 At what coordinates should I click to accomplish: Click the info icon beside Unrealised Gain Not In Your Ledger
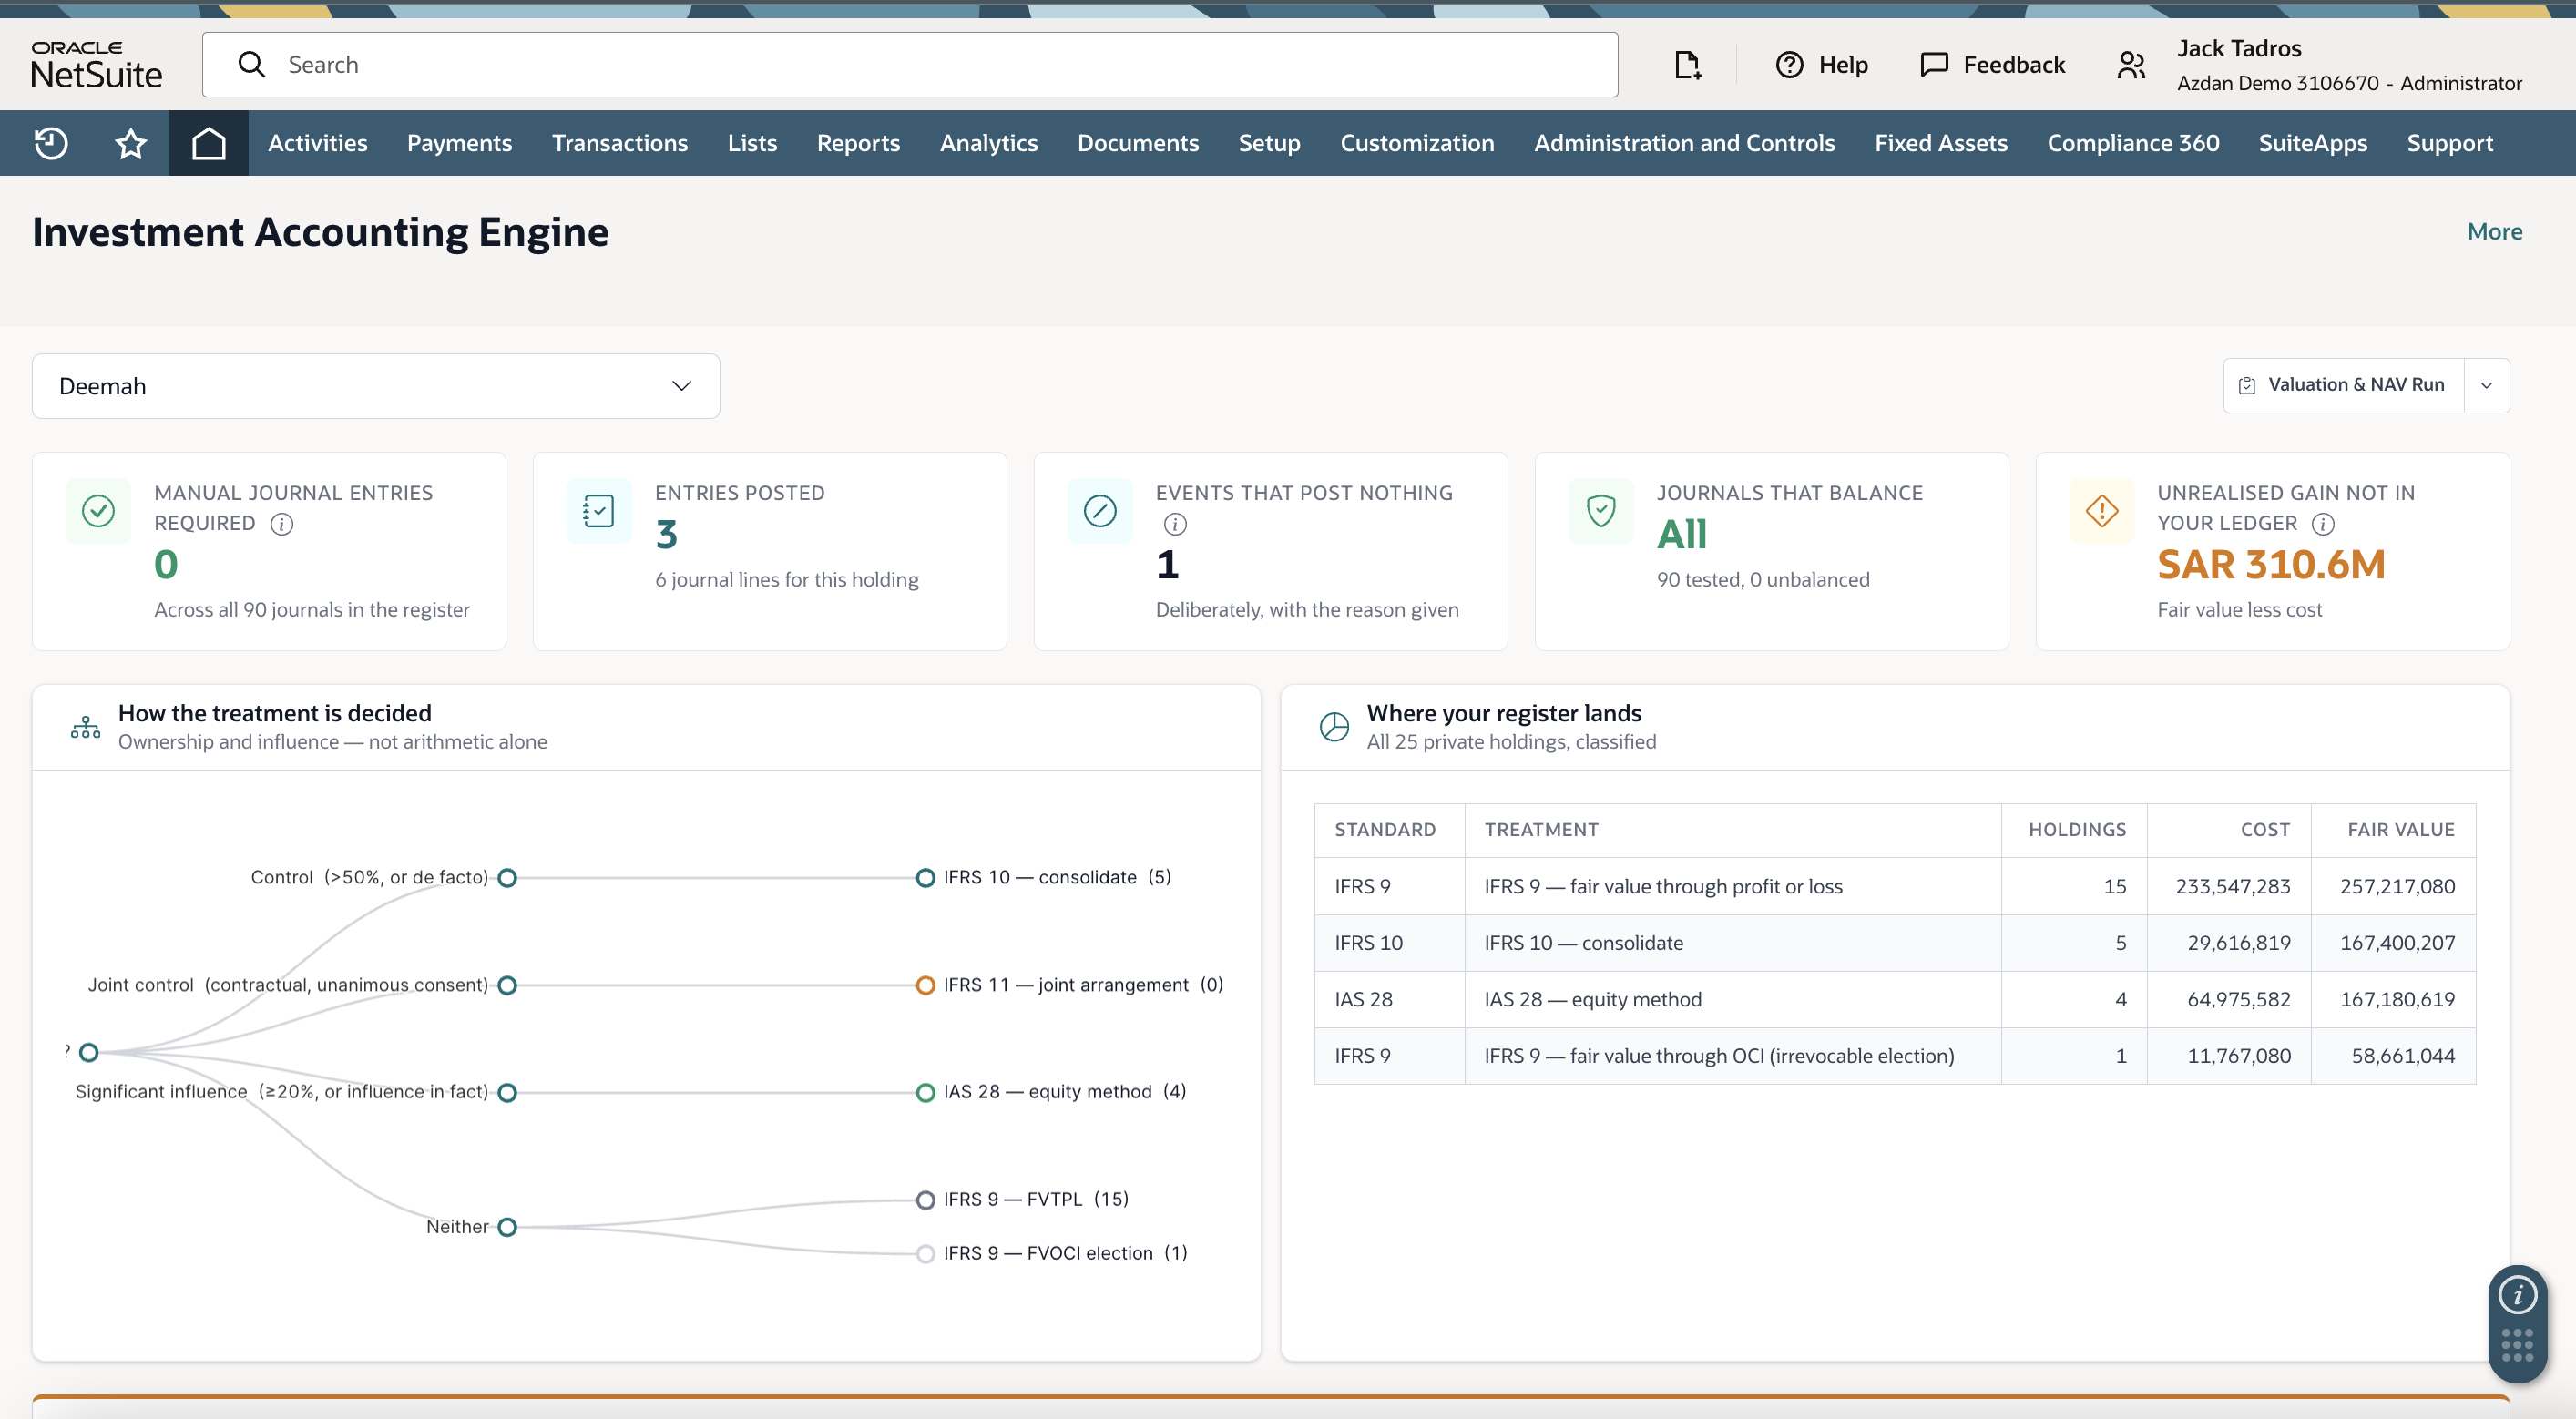click(2323, 524)
